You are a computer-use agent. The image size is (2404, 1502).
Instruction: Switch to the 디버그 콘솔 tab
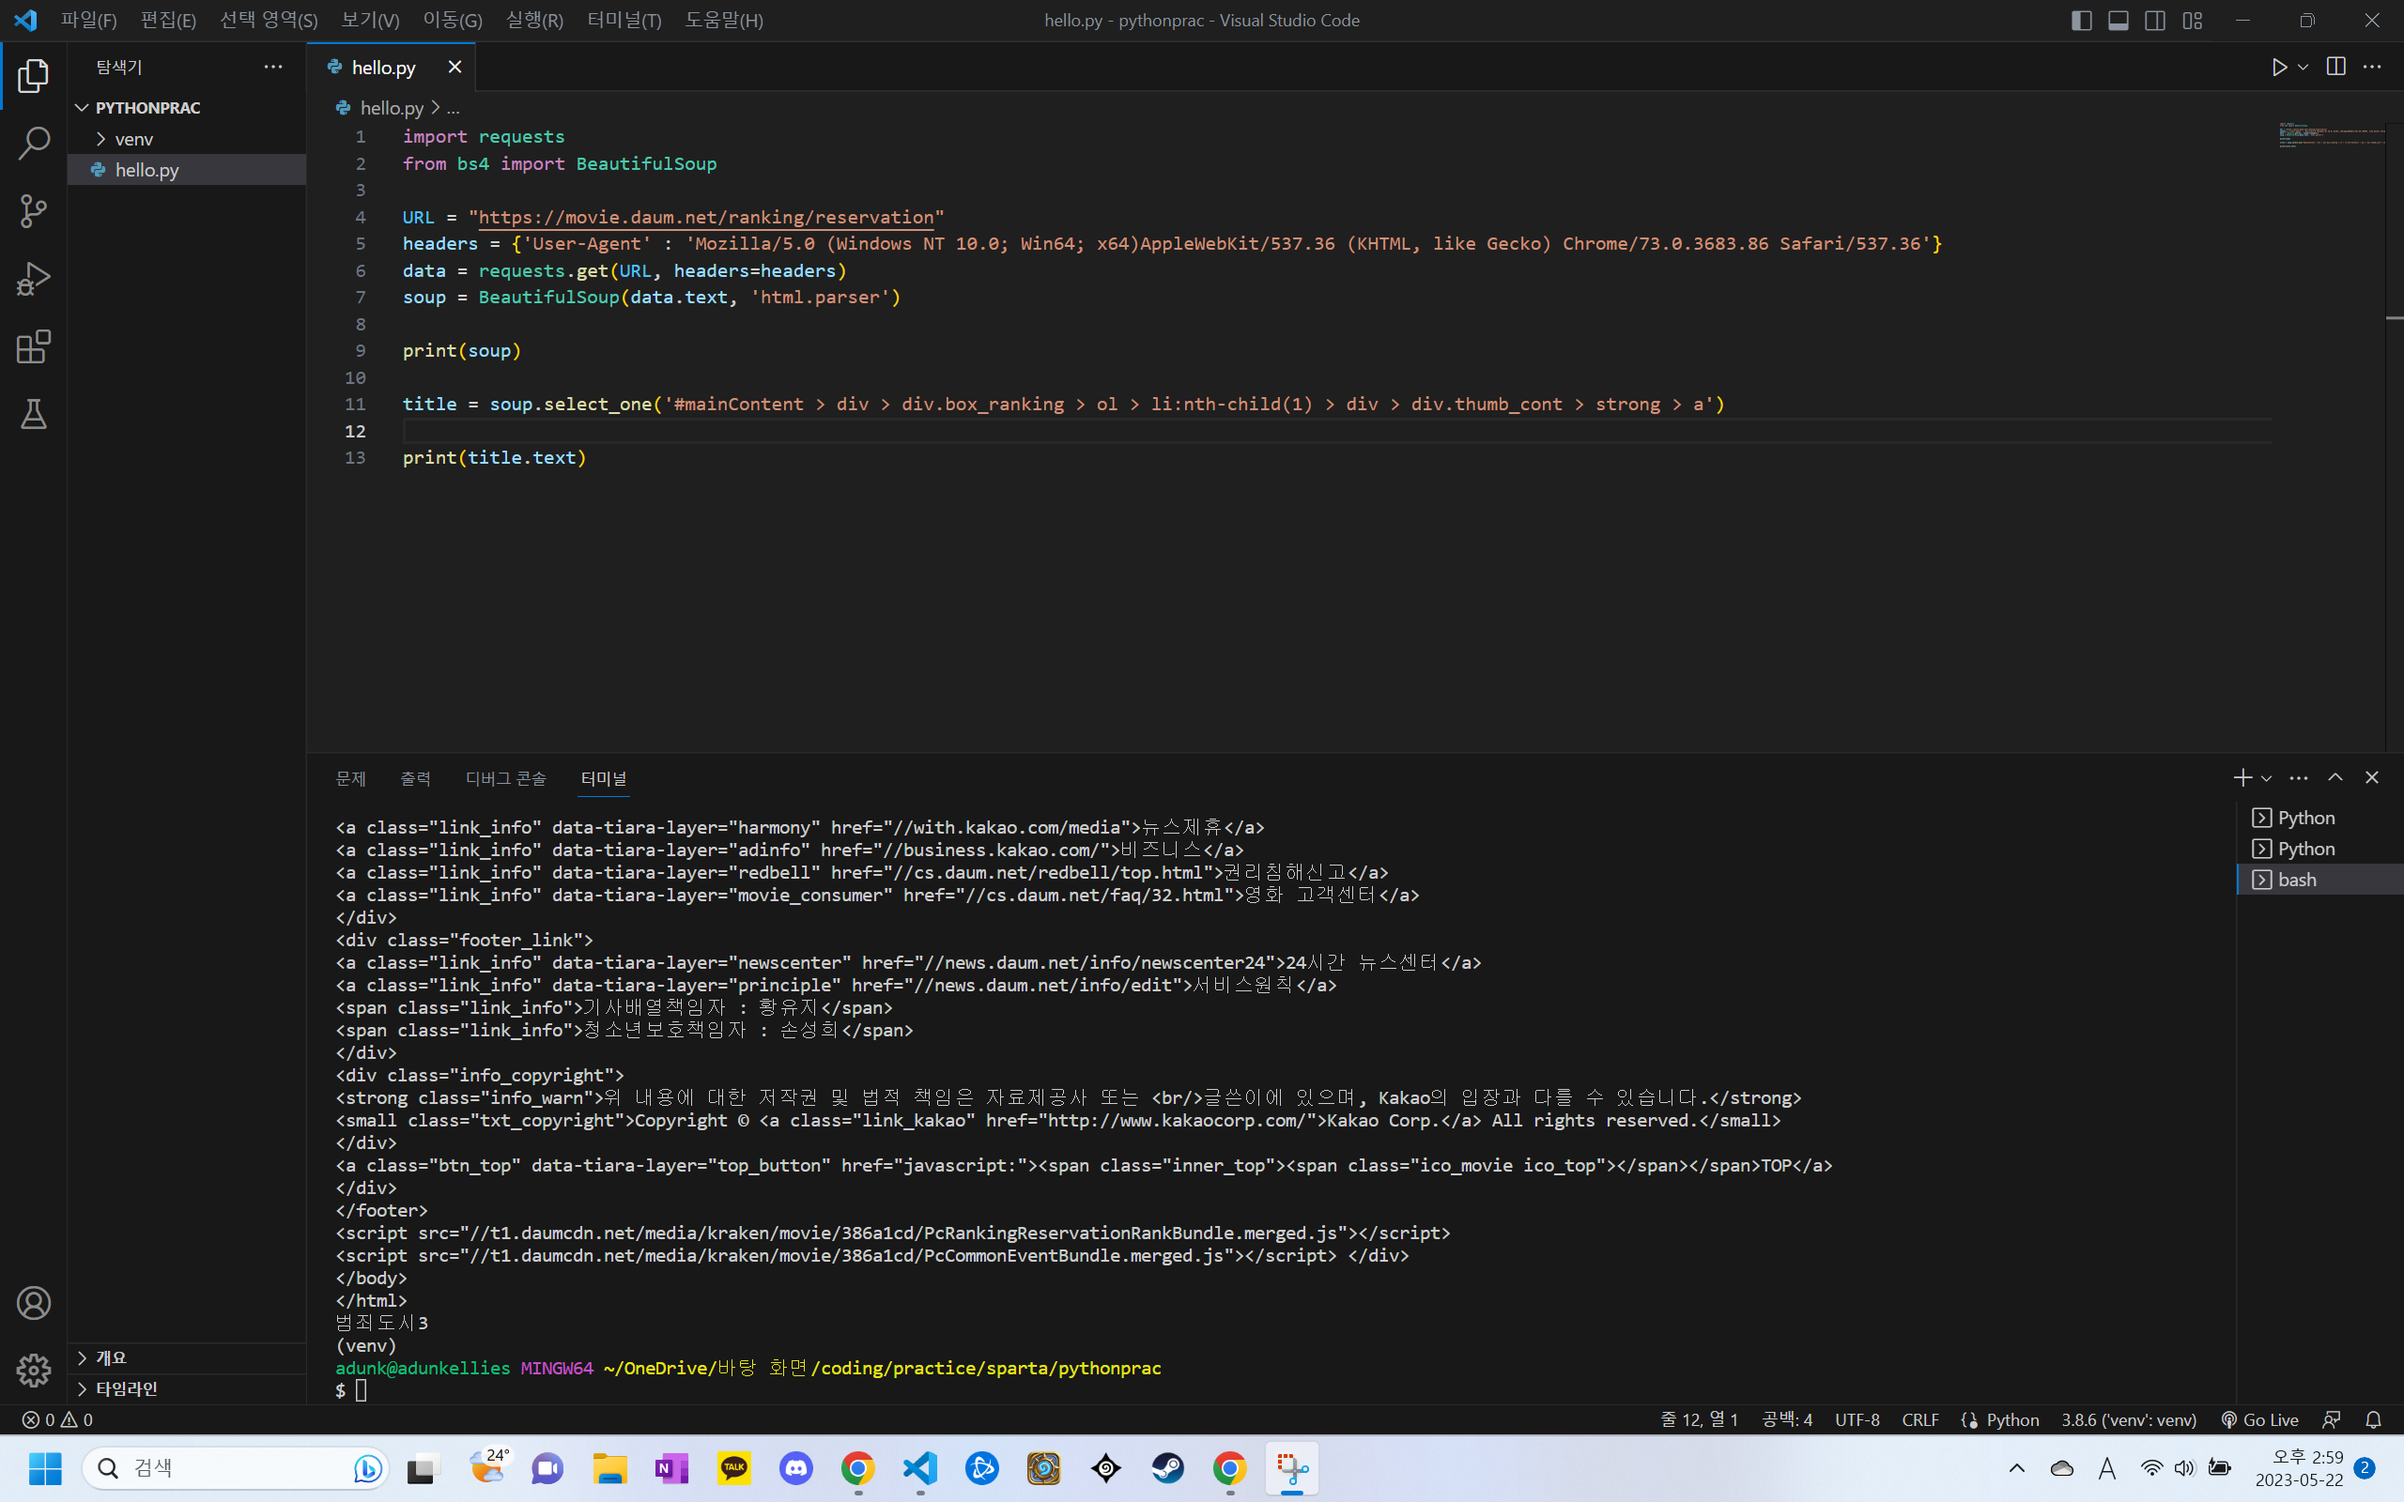tap(505, 778)
